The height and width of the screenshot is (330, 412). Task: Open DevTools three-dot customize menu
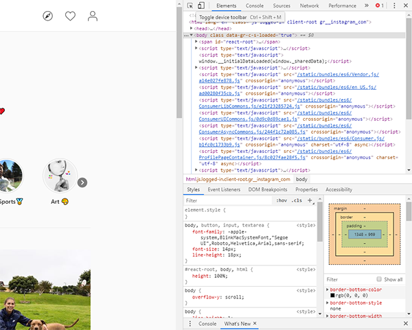[x=394, y=5]
